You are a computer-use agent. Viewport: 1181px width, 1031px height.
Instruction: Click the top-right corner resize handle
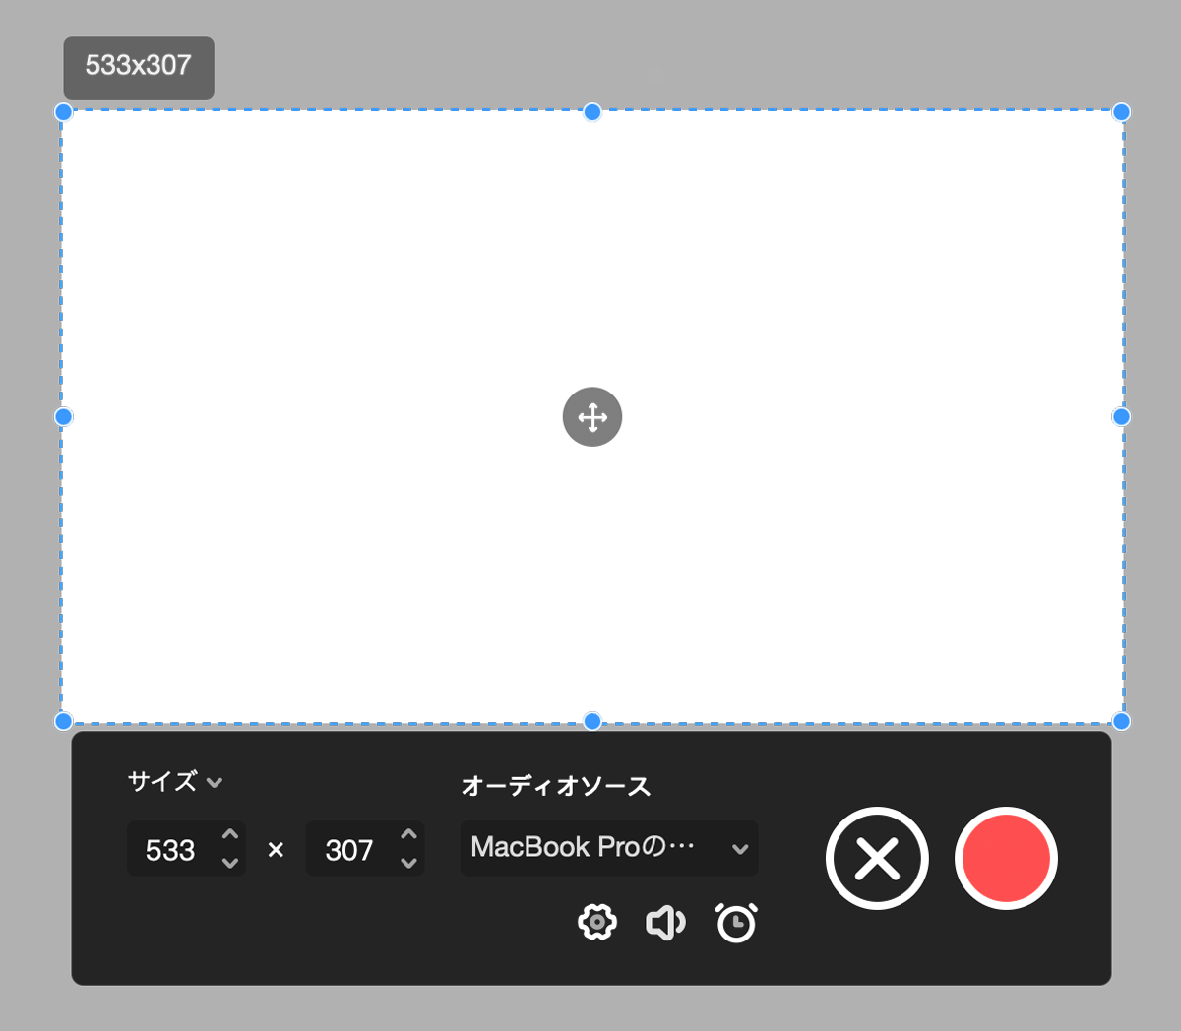click(1121, 112)
